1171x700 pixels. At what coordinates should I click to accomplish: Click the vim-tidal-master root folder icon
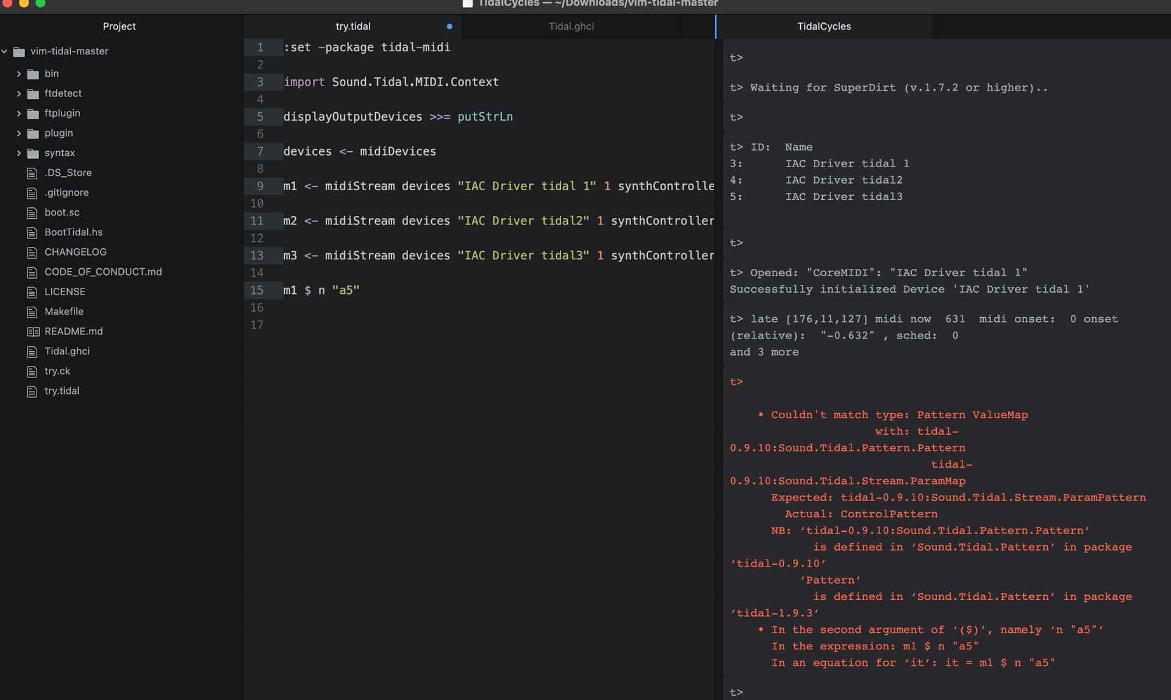pos(19,52)
